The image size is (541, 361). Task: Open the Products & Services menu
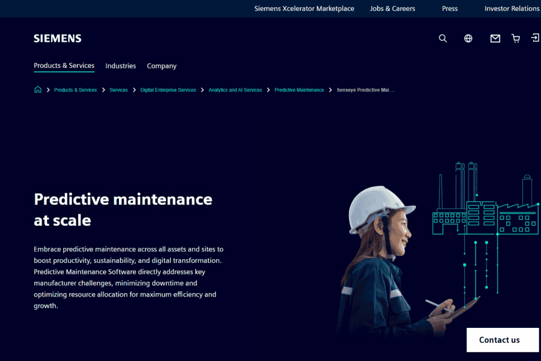coord(64,66)
